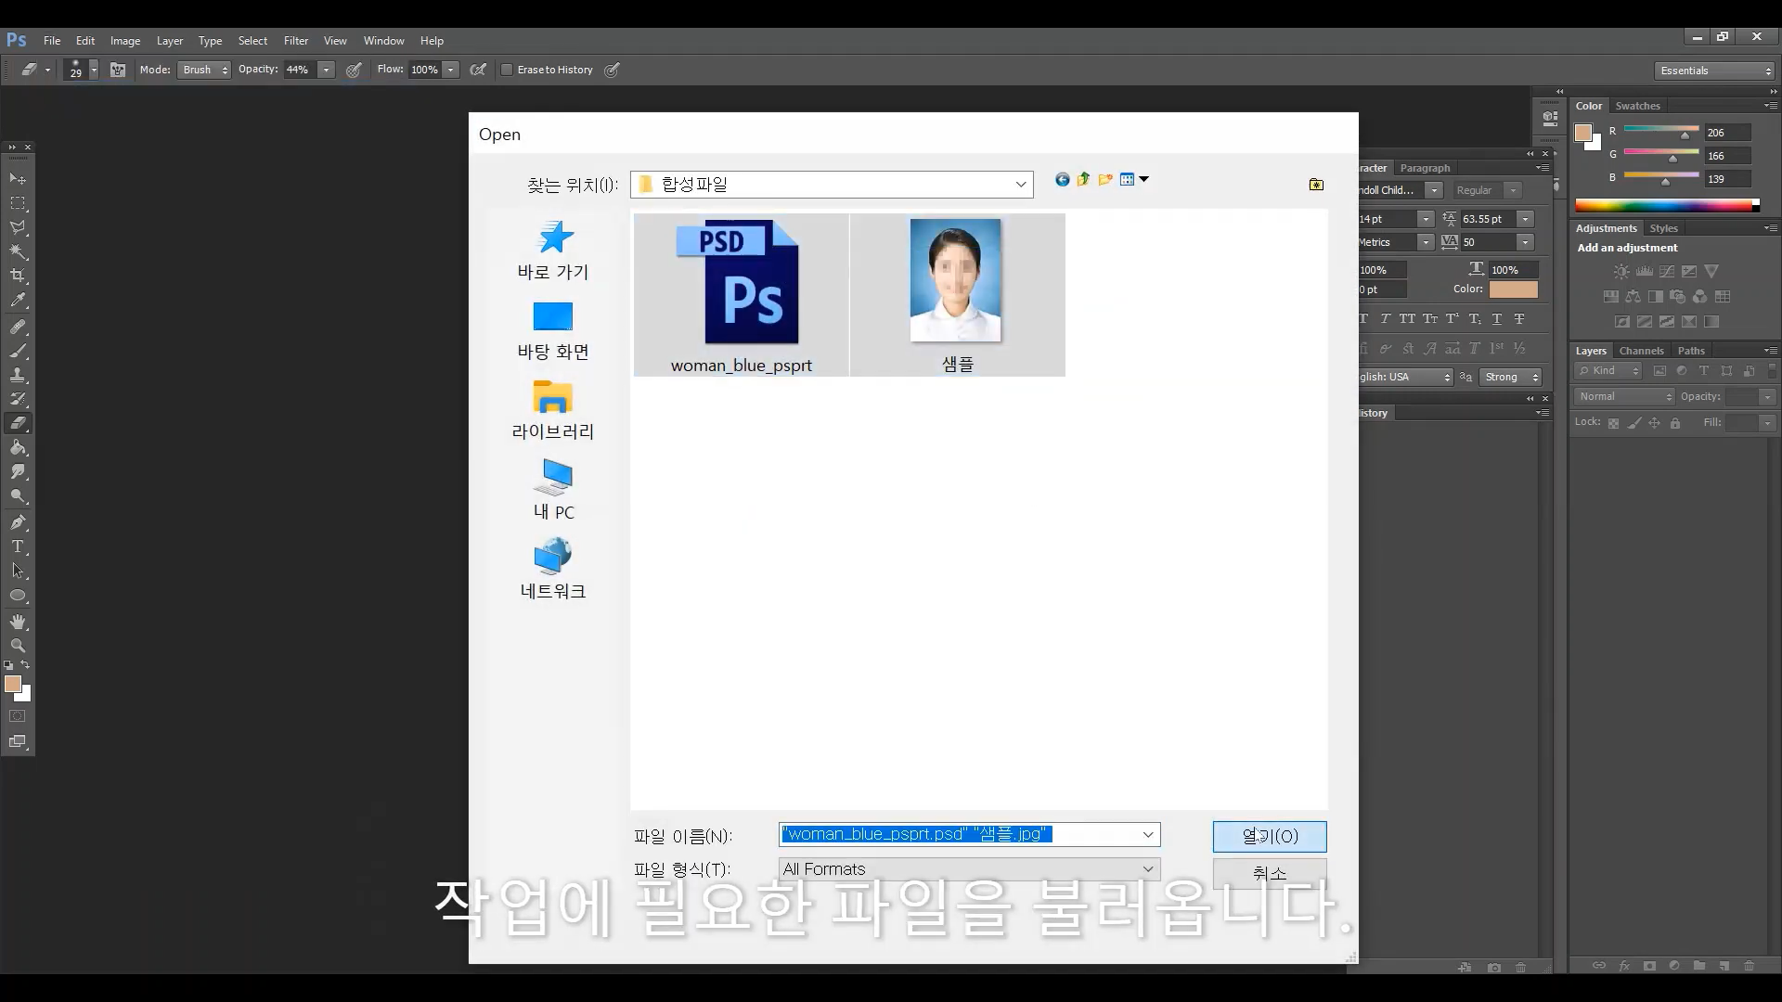The image size is (1782, 1002).
Task: Select the Eyedropper tool
Action: tap(18, 300)
